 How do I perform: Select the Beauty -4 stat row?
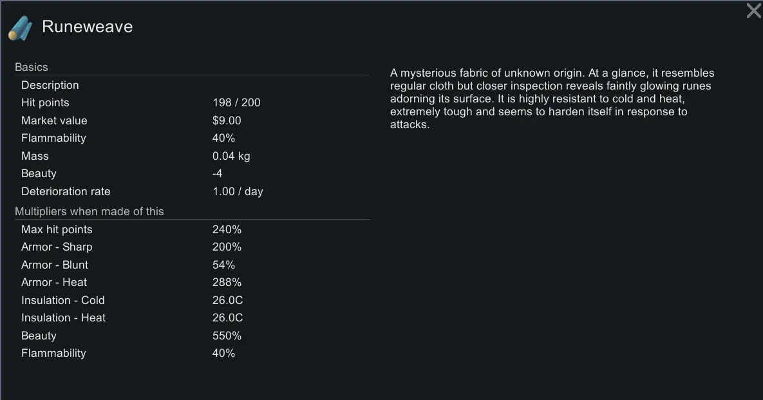click(x=39, y=173)
